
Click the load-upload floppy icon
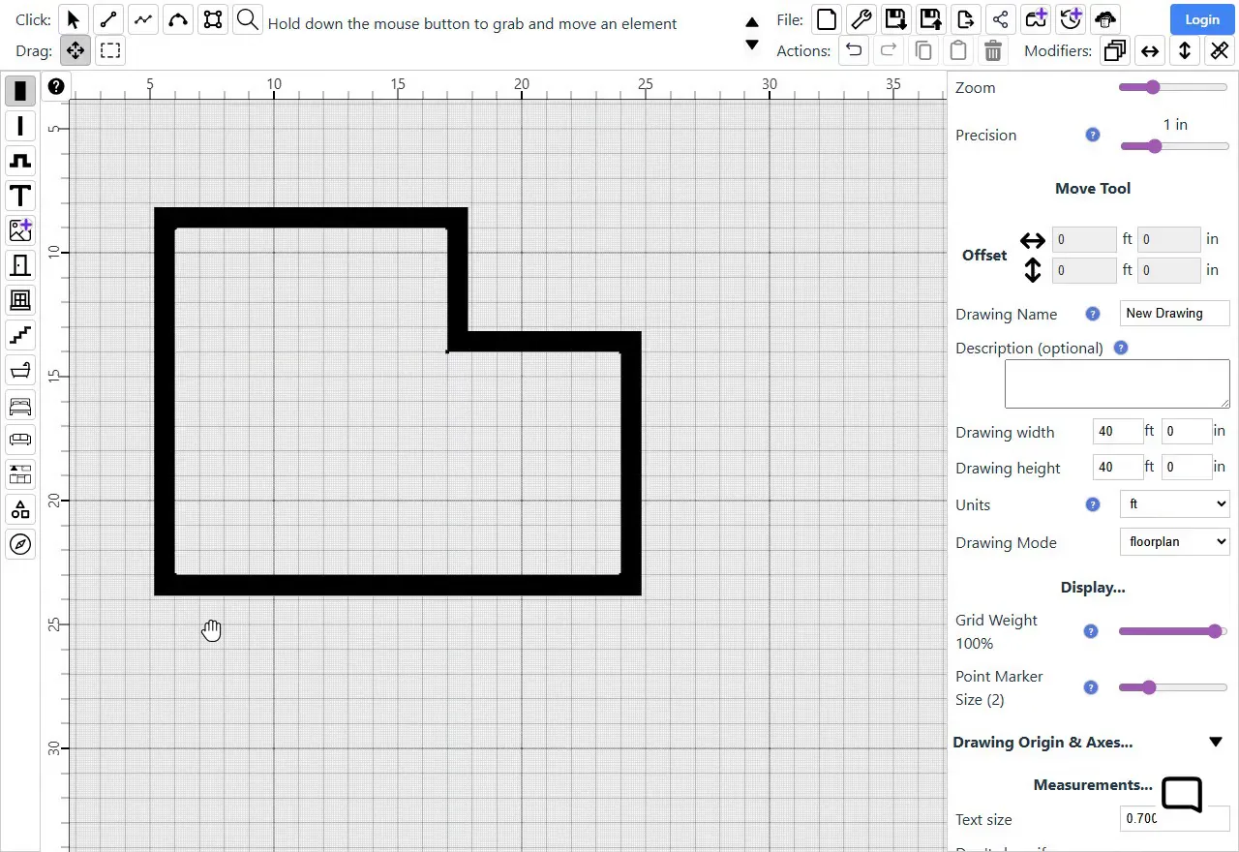930,19
